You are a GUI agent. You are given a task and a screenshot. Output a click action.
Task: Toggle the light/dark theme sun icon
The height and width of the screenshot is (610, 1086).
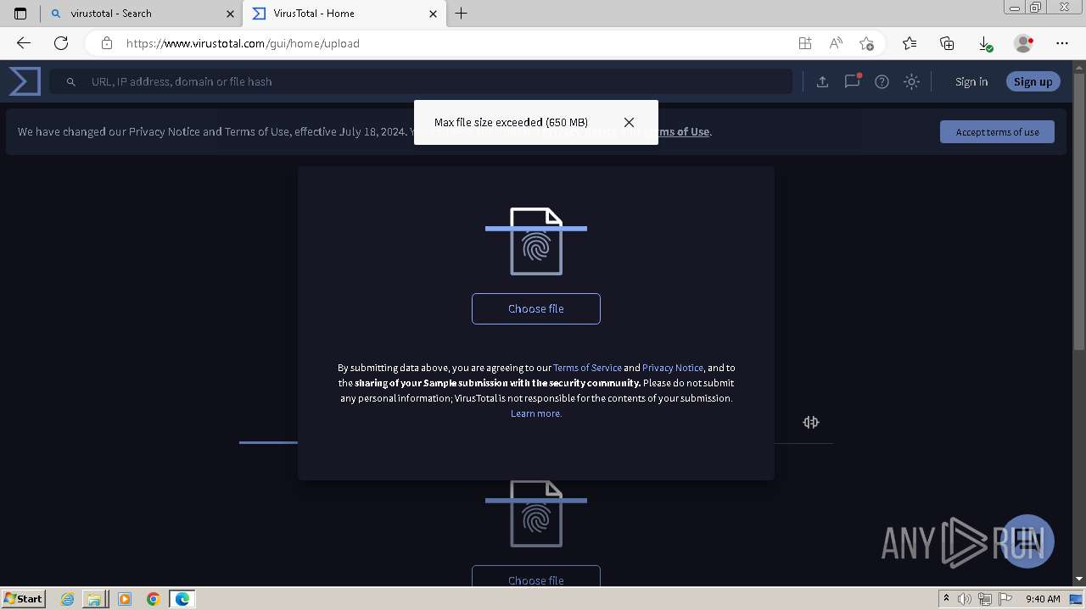tap(912, 81)
